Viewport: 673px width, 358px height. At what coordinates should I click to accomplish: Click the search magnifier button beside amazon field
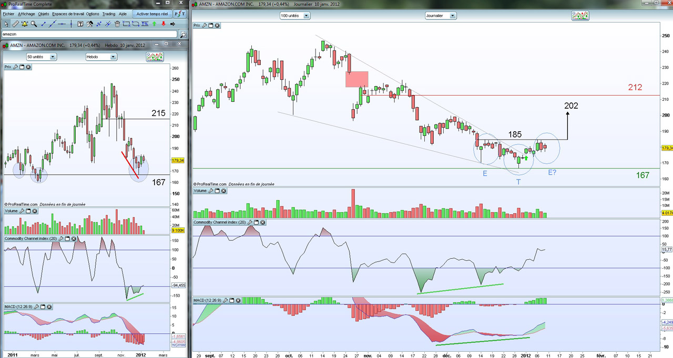[x=183, y=34]
